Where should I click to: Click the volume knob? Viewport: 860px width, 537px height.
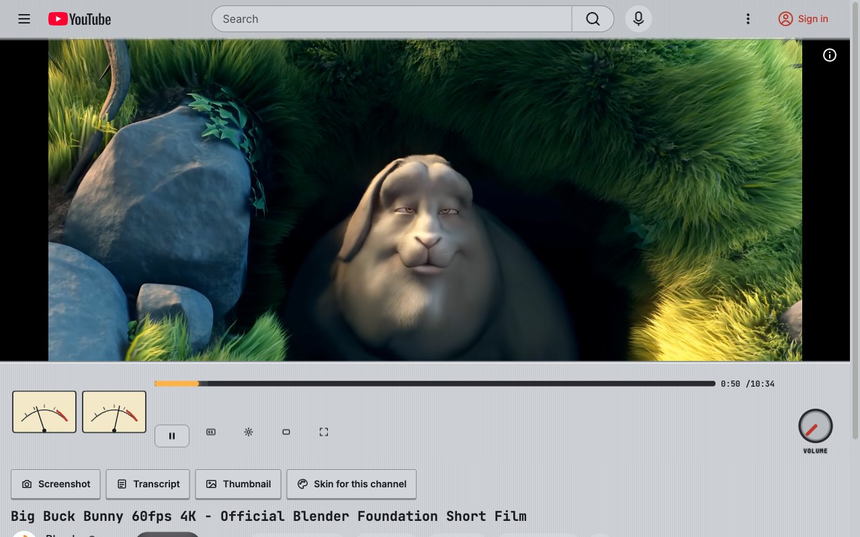click(x=815, y=426)
